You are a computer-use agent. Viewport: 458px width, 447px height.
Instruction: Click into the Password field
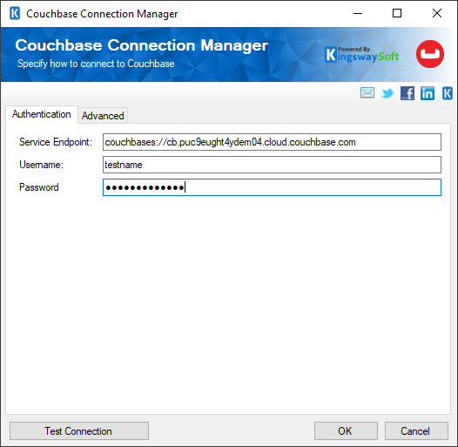coord(272,187)
